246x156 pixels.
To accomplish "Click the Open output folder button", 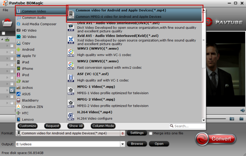I will tap(159, 144).
